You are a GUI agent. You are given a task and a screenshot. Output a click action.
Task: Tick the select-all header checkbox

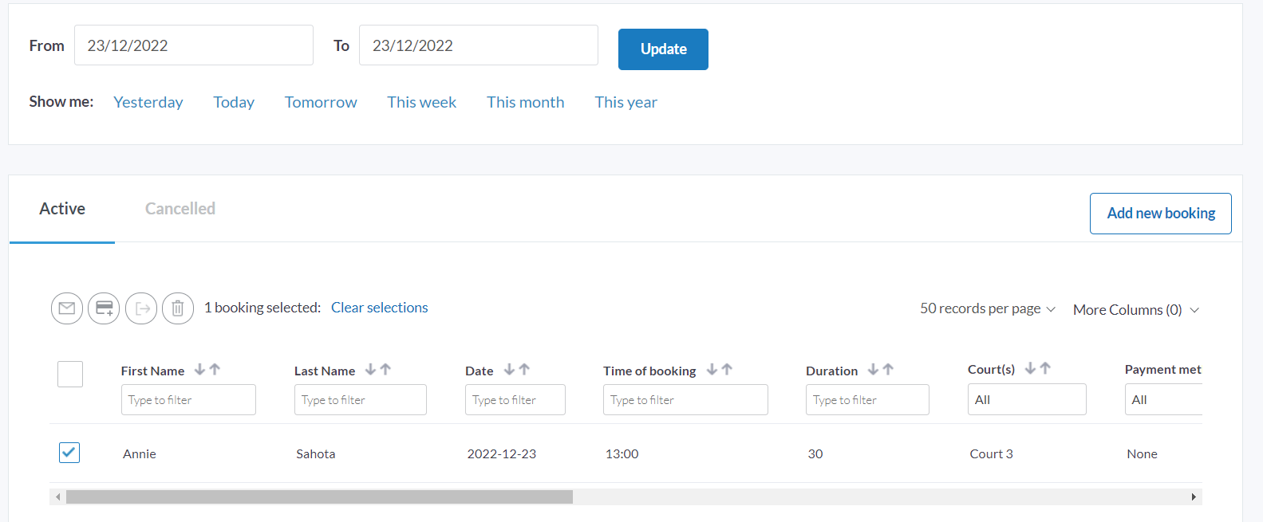pos(70,374)
